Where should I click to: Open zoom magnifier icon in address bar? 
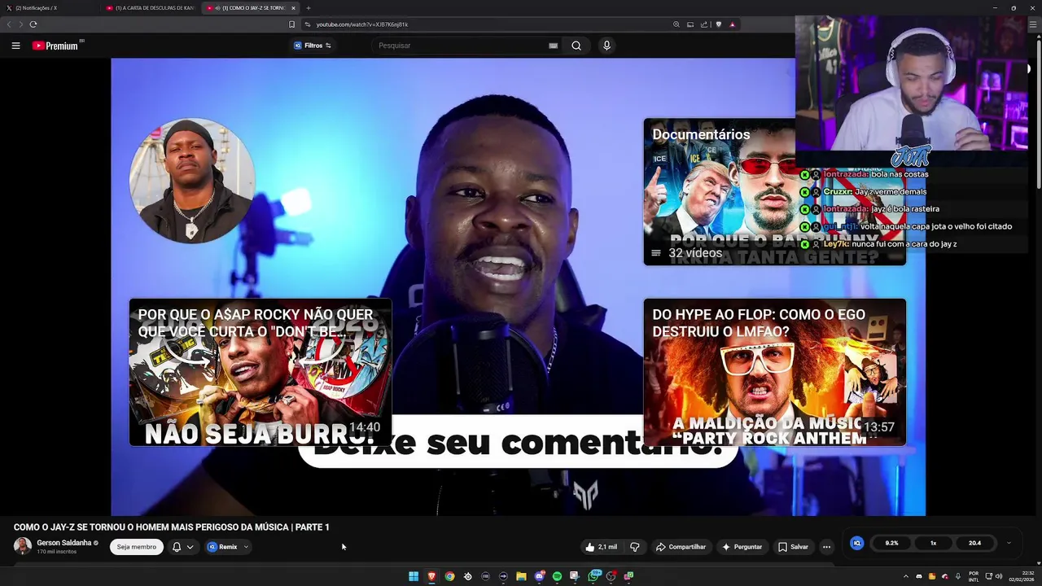pos(676,24)
